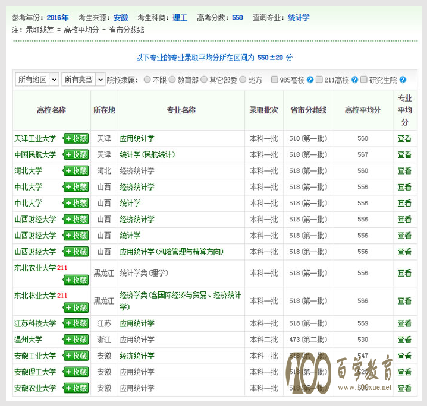The height and width of the screenshot is (406, 427).
Task: Click the 统计学 queried major value
Action: coord(299,18)
